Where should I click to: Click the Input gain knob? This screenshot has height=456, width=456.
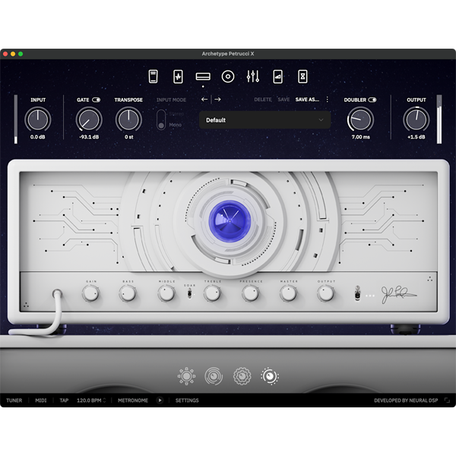point(37,119)
